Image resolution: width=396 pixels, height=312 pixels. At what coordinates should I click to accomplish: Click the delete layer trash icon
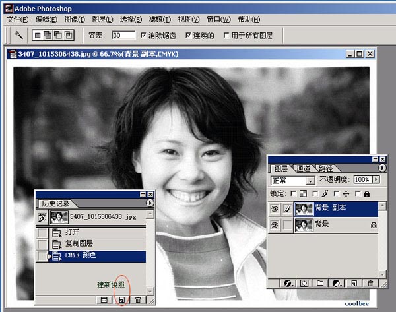pyautogui.click(x=370, y=283)
